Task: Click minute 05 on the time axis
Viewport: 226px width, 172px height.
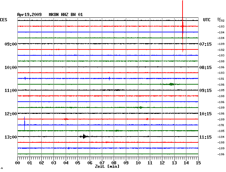Action: 78,163
